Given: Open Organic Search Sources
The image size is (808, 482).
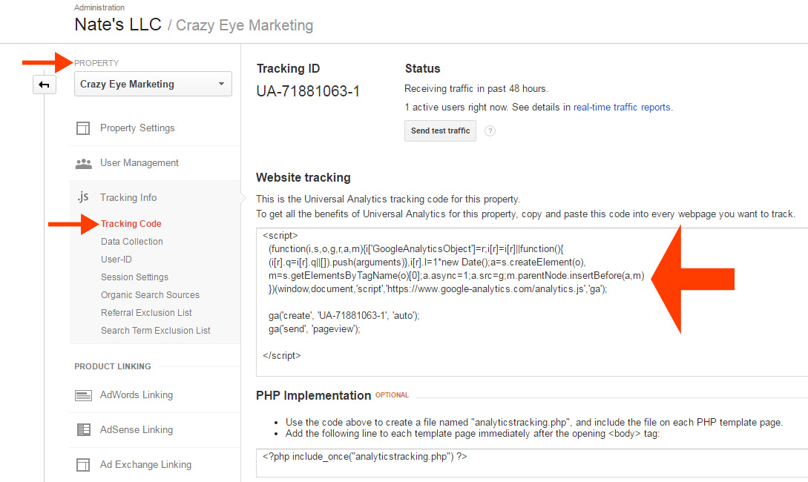Looking at the screenshot, I should tap(150, 295).
